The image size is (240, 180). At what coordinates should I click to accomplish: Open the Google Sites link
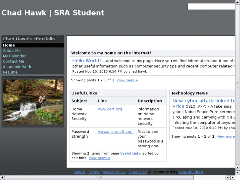point(191,172)
